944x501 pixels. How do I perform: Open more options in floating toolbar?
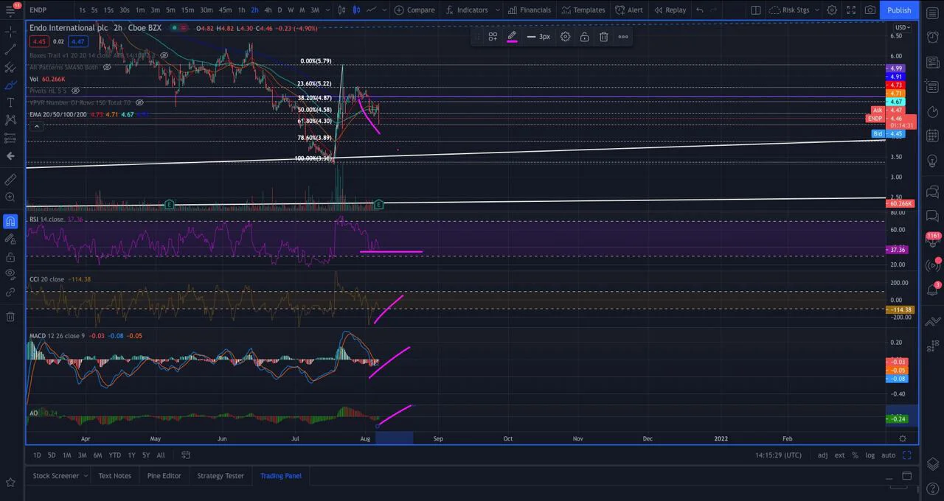tap(623, 36)
